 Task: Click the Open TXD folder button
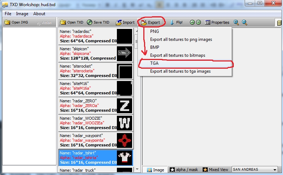tap(72, 22)
